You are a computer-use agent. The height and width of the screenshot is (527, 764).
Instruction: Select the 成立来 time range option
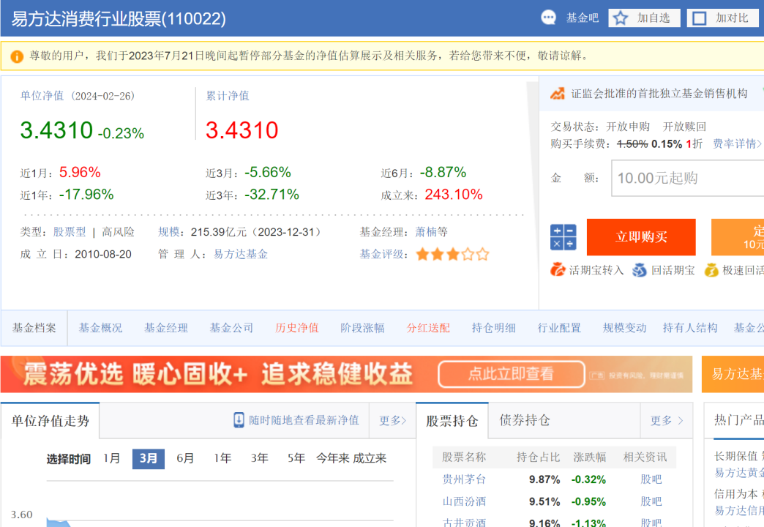[x=370, y=458]
